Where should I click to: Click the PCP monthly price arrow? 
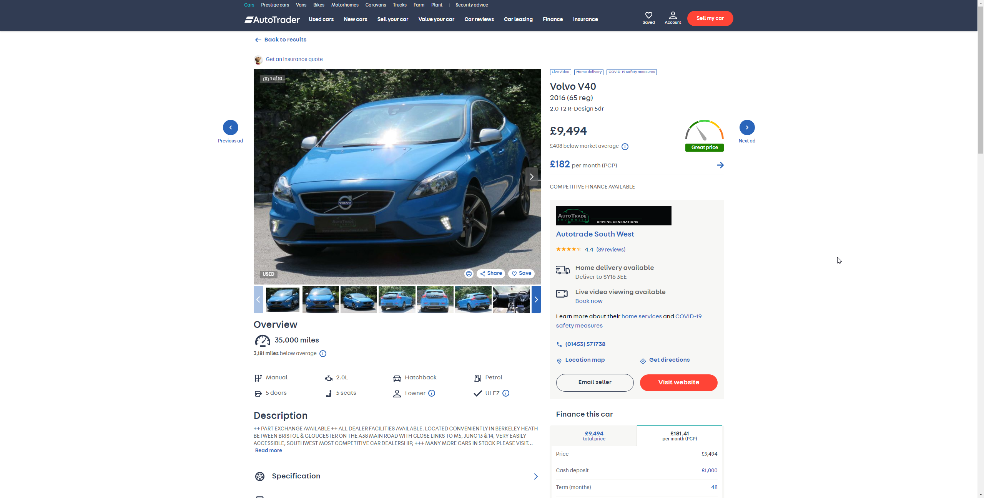720,165
